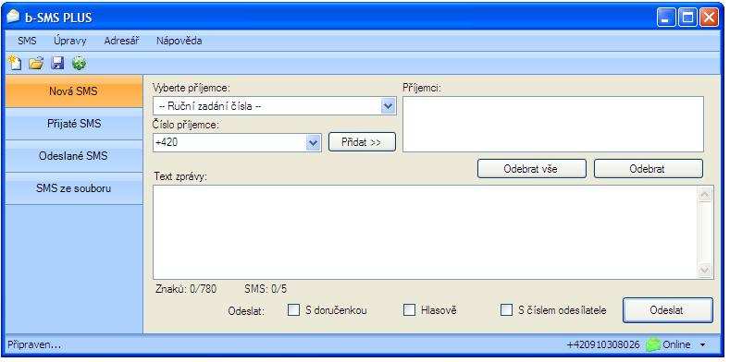
Task: Click the +420910308026 number in status bar
Action: click(603, 344)
